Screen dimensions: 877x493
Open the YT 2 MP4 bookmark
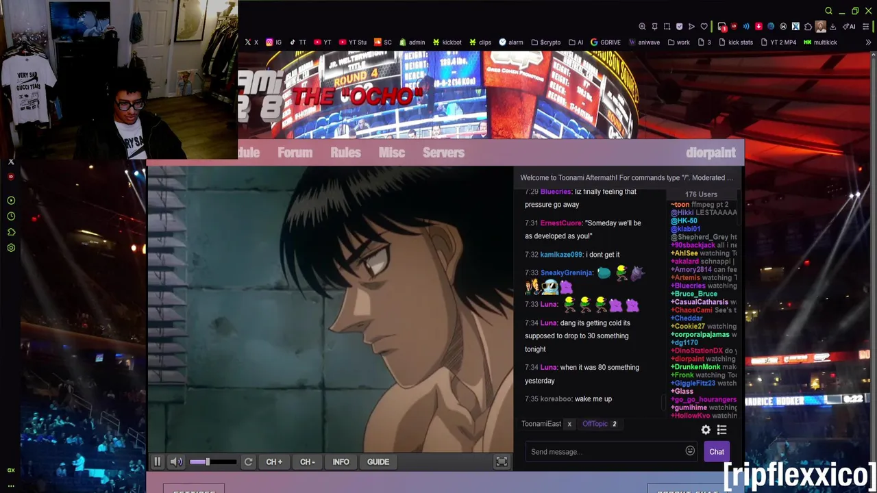click(x=778, y=42)
